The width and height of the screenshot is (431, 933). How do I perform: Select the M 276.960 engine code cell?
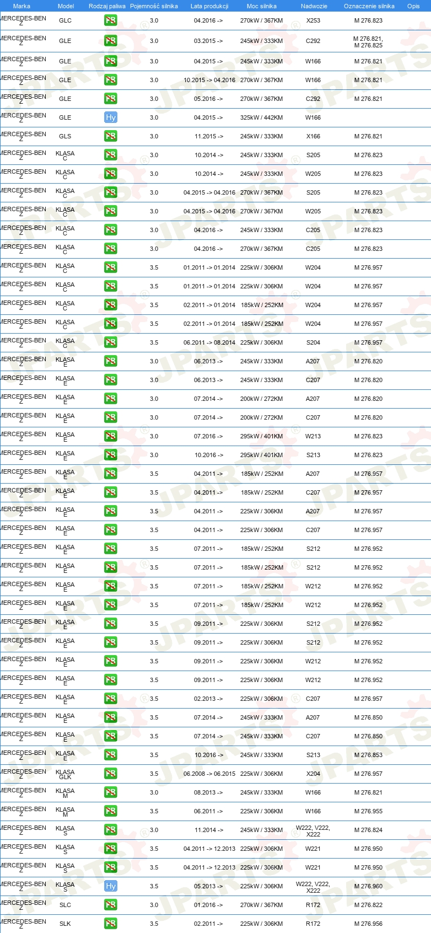(368, 886)
